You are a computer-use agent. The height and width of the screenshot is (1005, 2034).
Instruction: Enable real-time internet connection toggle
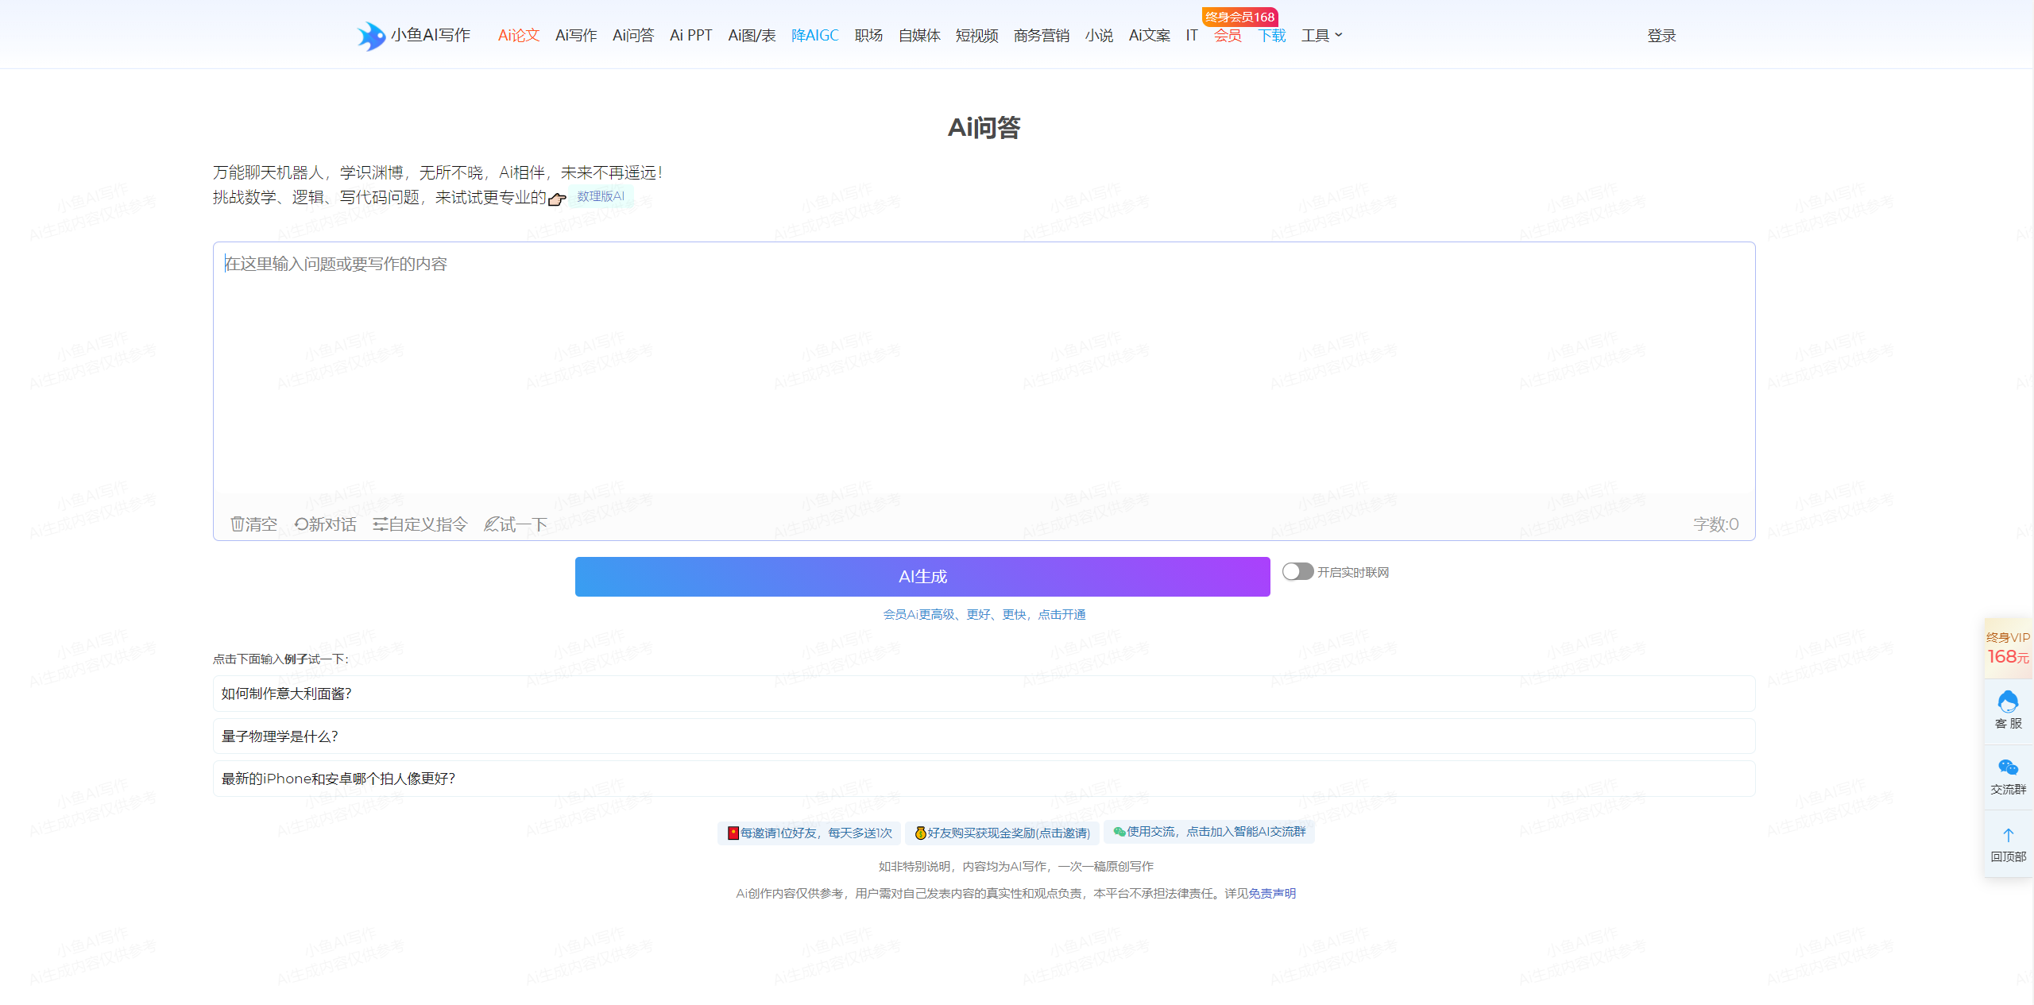pyautogui.click(x=1298, y=576)
